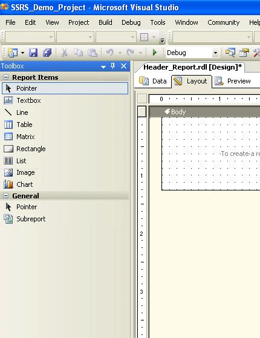Click the Paste toolbar icon
Image resolution: width=260 pixels, height=338 pixels.
tap(93, 53)
